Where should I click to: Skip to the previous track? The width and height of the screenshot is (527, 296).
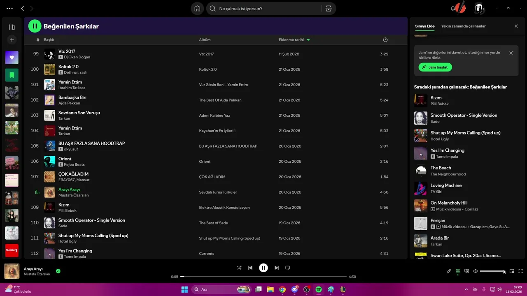click(x=250, y=268)
